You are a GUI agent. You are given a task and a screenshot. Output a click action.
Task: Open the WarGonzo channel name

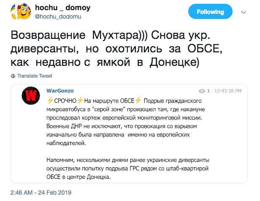pos(60,91)
